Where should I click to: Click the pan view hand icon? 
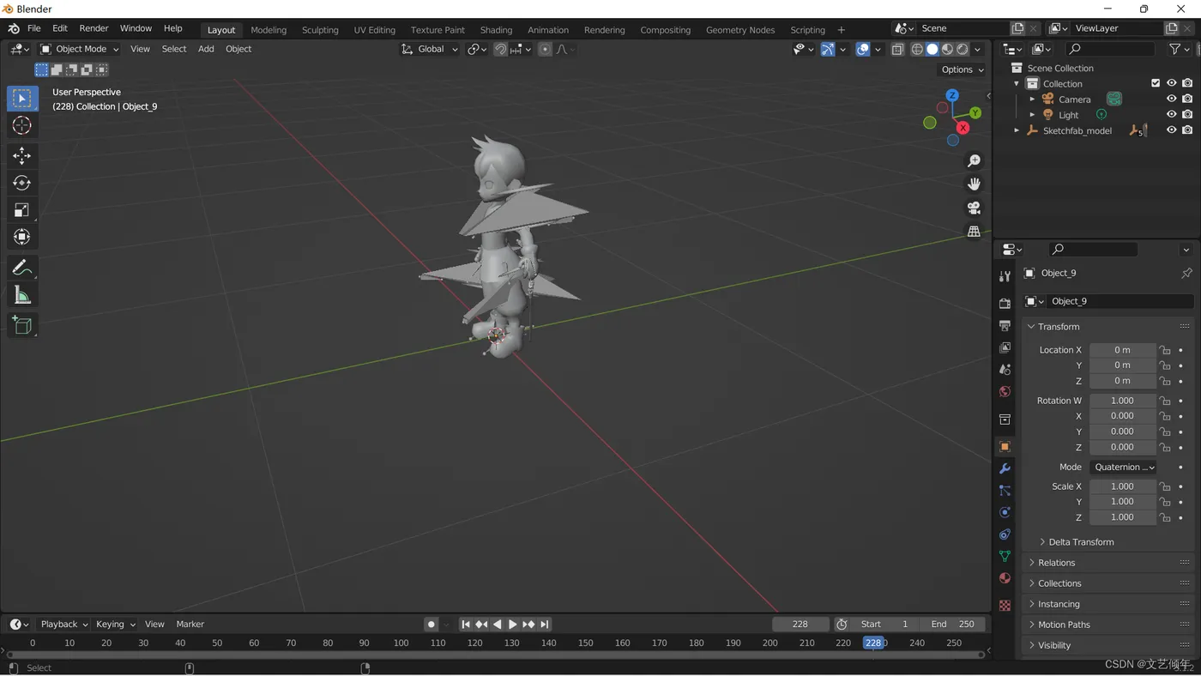(974, 184)
